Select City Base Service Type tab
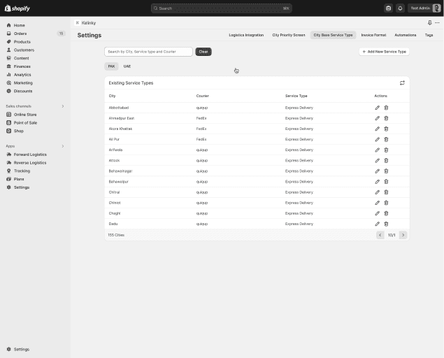Viewport: 444px width, 358px height. 333,35
